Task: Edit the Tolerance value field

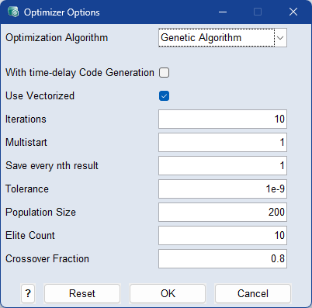Action: tap(223, 189)
